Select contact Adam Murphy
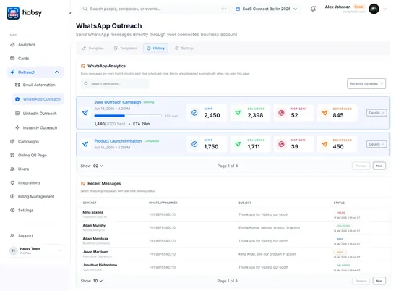 [x=94, y=225]
